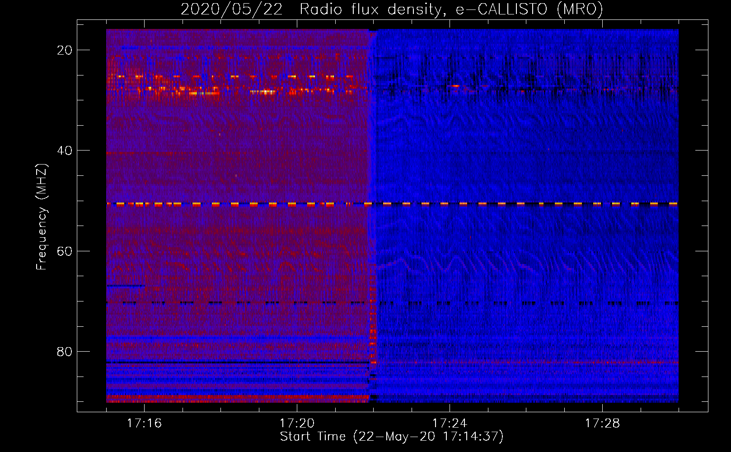The image size is (731, 452).
Task: Click the 20 MHz frequency tick label
Action: (65, 50)
